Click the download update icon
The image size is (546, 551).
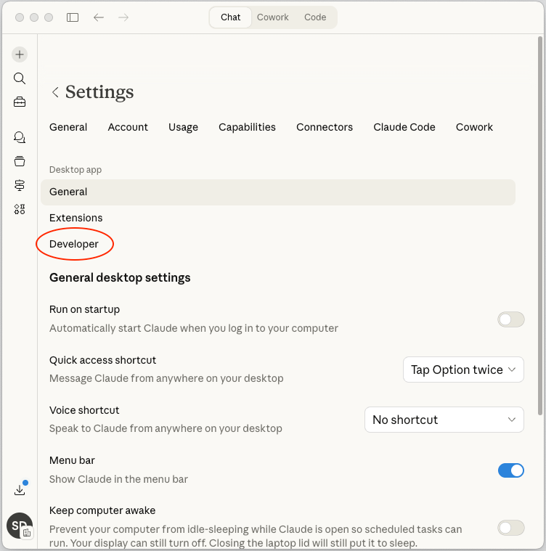tap(20, 490)
